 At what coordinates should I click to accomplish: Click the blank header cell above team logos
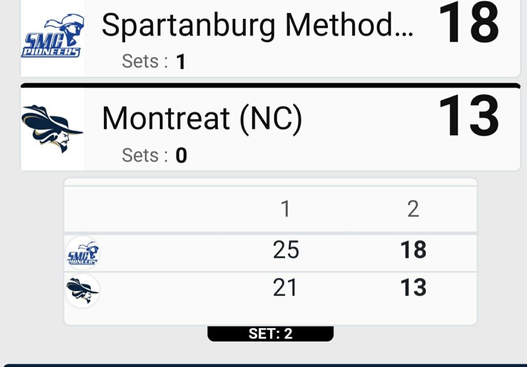(x=154, y=209)
